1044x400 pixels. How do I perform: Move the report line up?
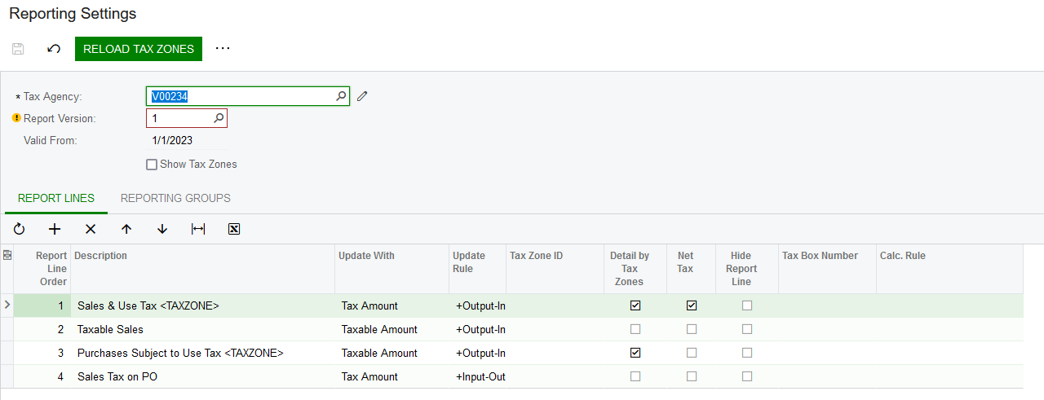click(126, 229)
